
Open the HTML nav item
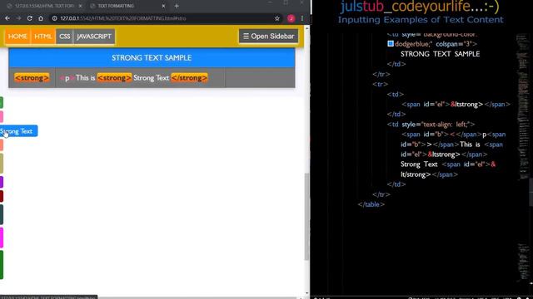pyautogui.click(x=43, y=37)
